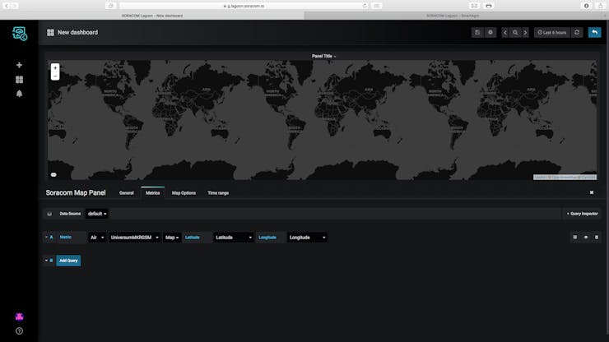Delete query A with the trash icon
Viewport: 609px width, 342px height.
pyautogui.click(x=596, y=237)
